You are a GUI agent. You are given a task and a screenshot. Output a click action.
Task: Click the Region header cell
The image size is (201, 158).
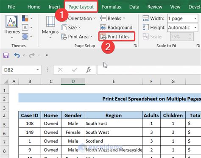(x=114, y=115)
